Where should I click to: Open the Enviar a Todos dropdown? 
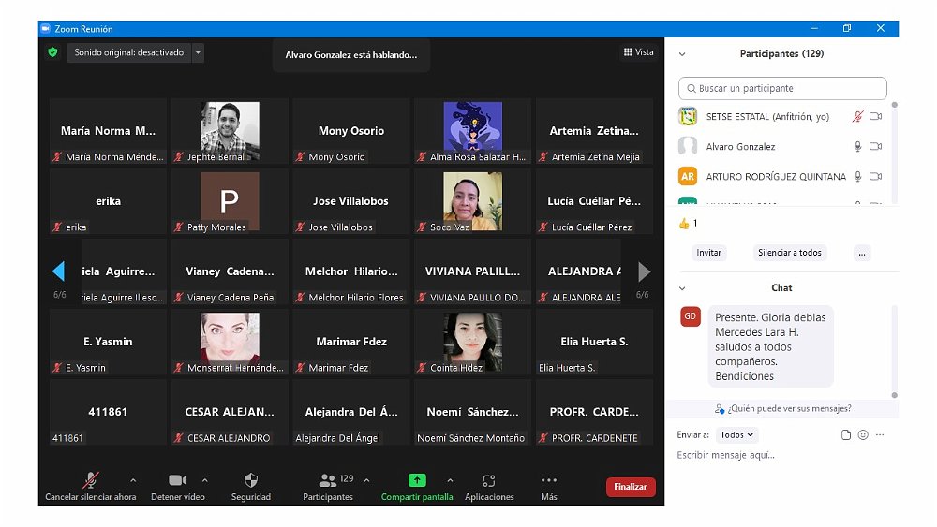pyautogui.click(x=736, y=435)
